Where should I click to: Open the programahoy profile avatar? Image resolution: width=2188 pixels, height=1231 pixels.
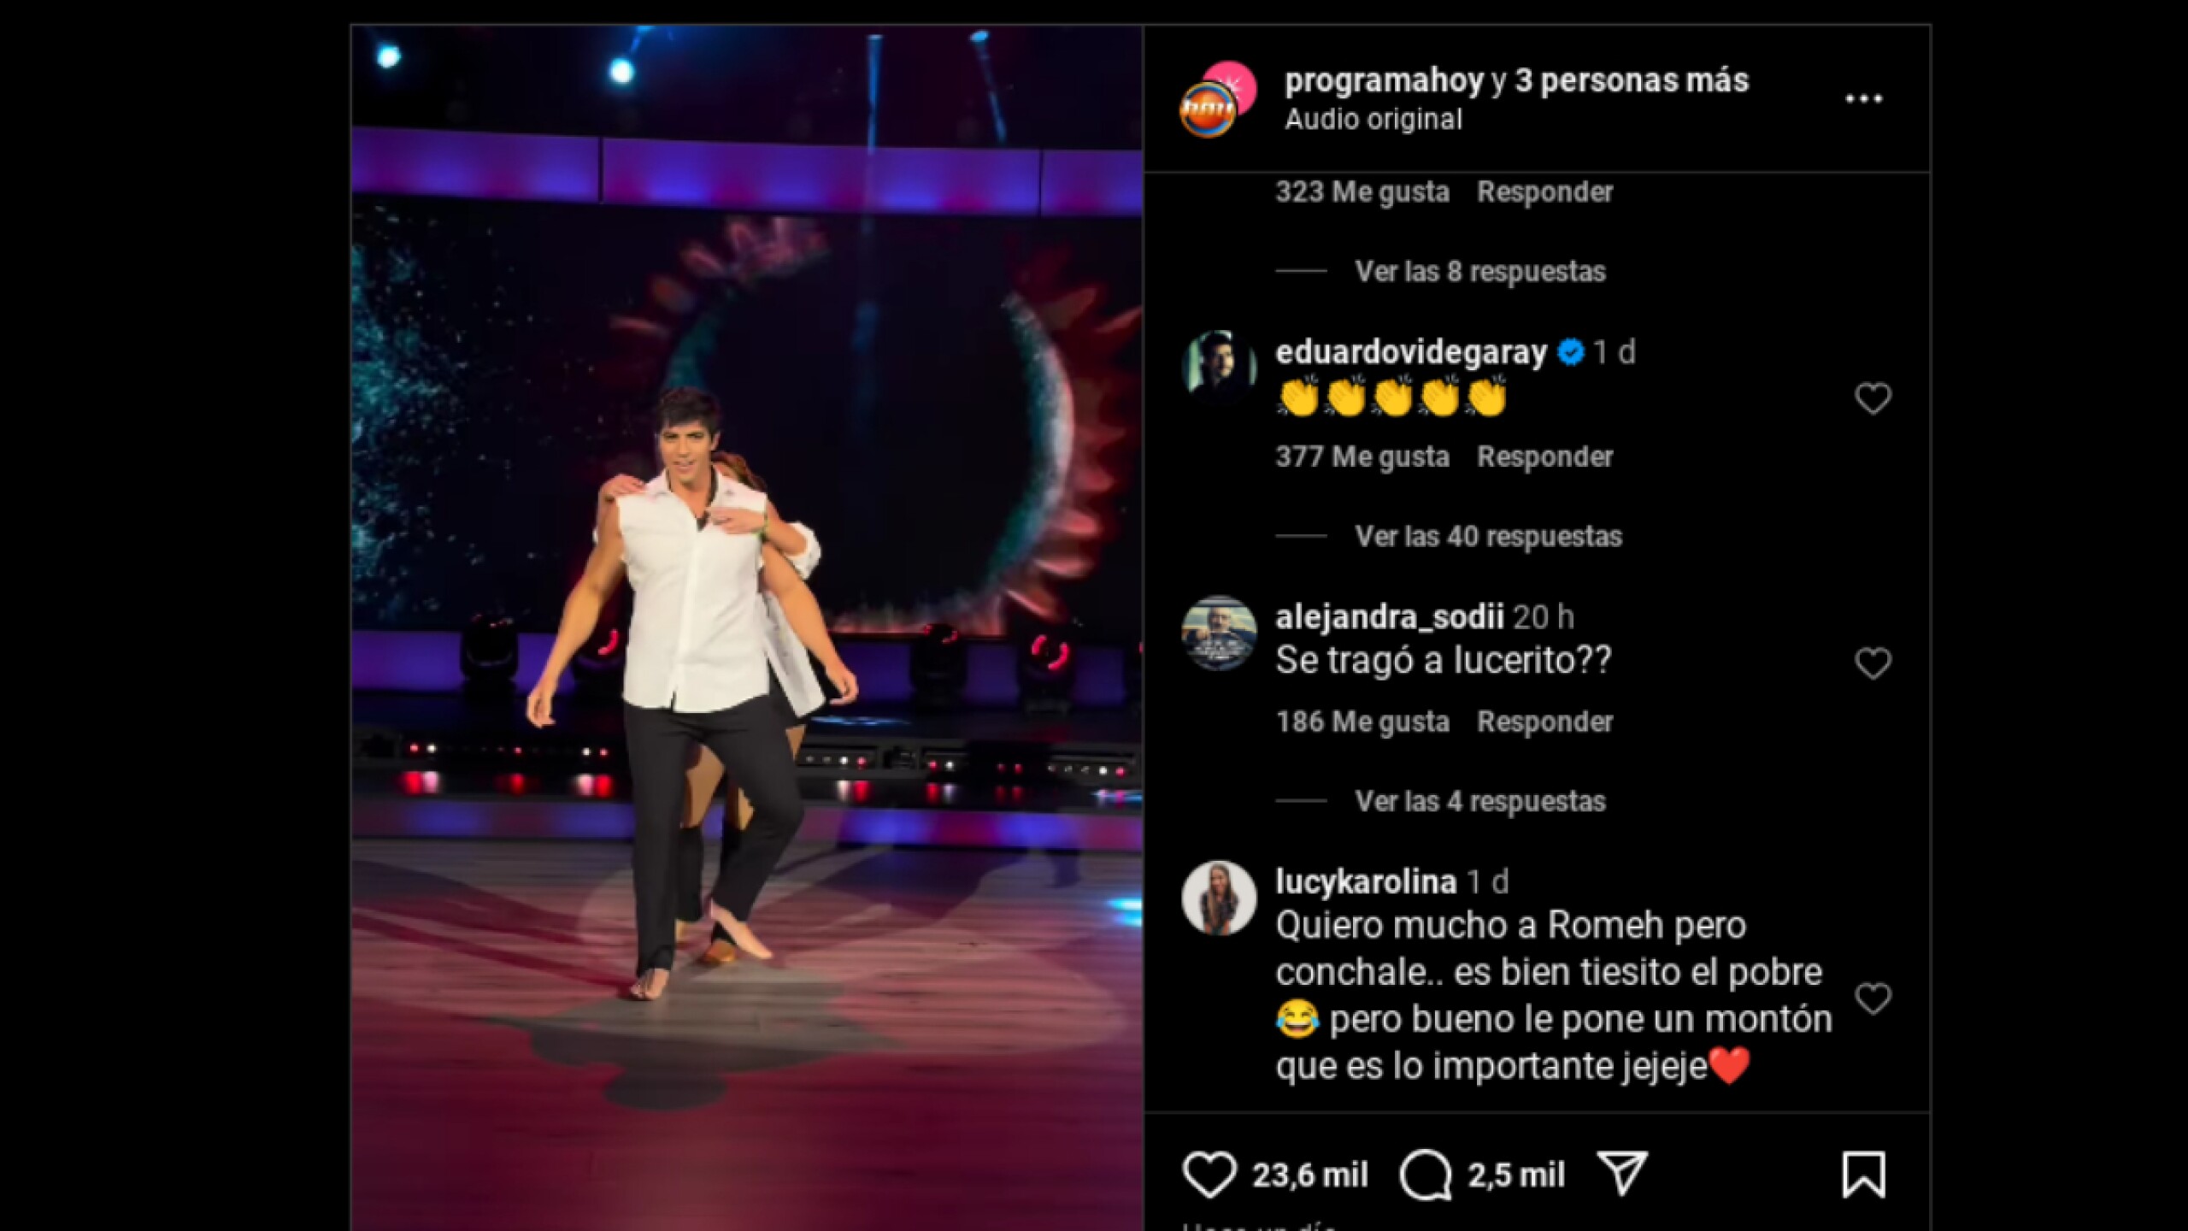(1218, 99)
